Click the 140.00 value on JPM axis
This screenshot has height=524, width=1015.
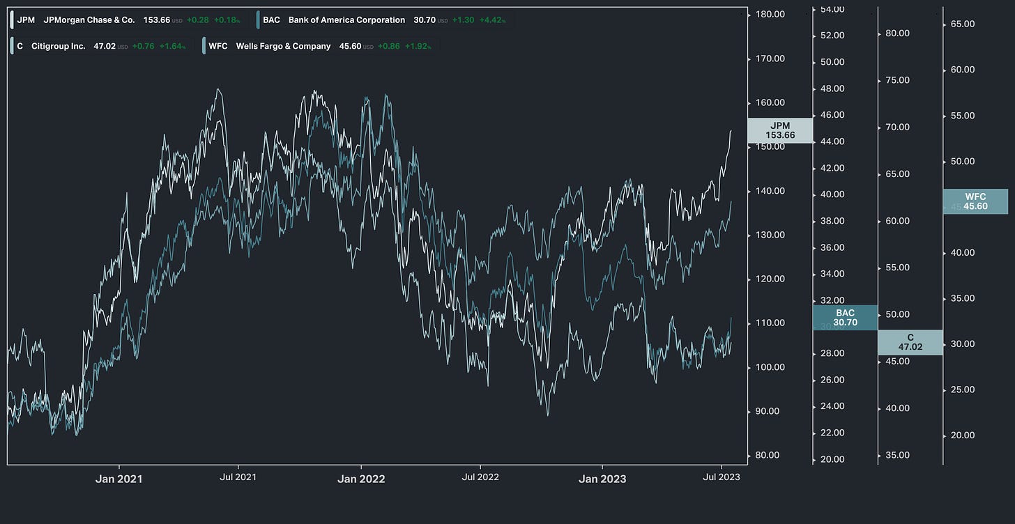[770, 191]
